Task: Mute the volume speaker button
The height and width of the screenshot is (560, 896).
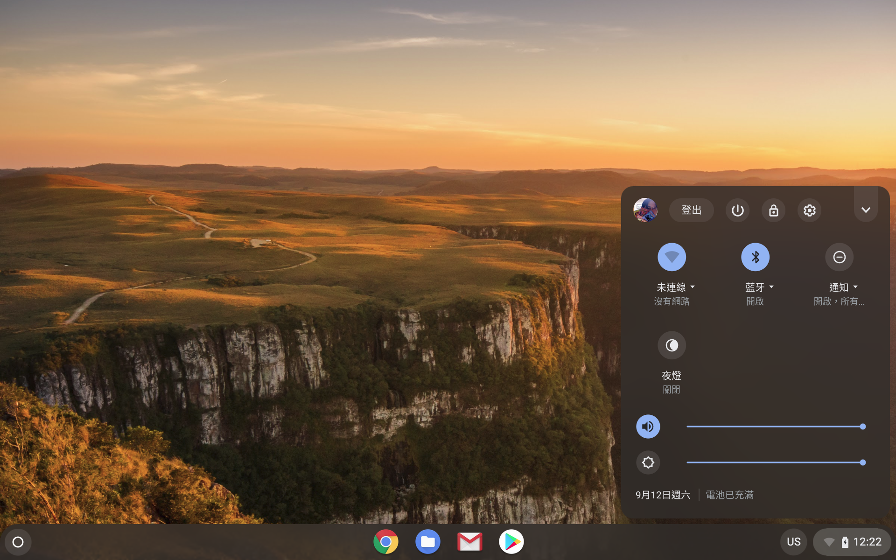Action: pyautogui.click(x=648, y=427)
